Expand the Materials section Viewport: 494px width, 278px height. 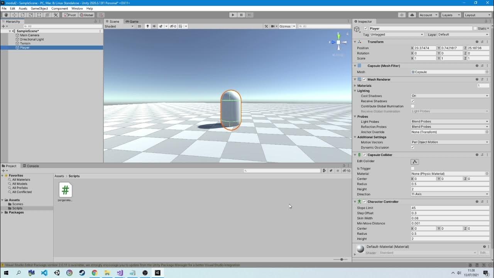tap(355, 86)
